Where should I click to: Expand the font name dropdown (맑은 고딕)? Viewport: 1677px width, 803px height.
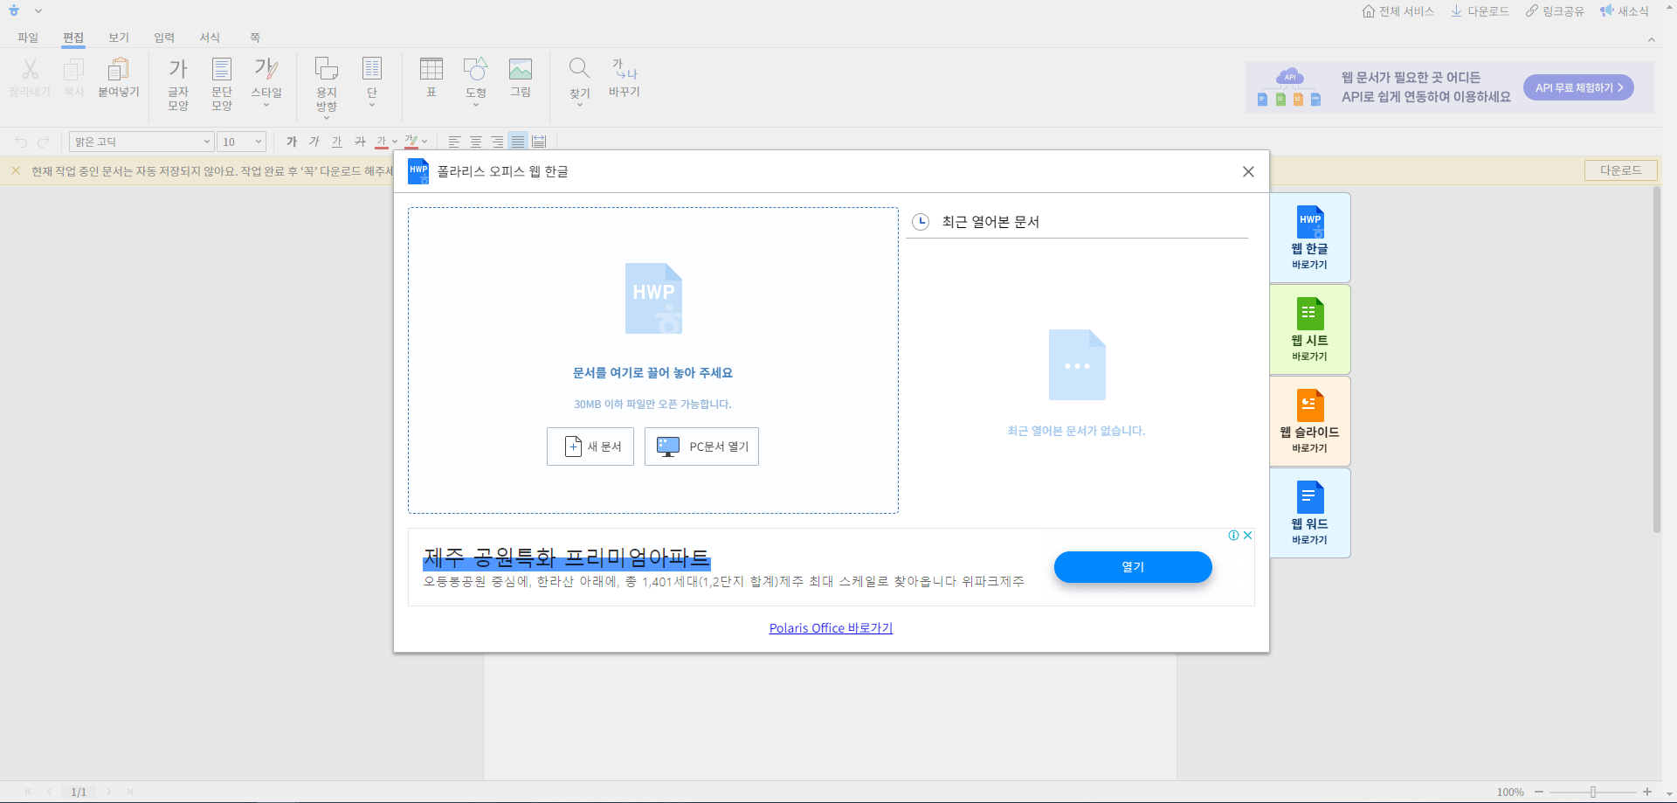tap(207, 142)
